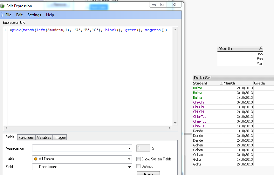Click the Grade column header
Image resolution: width=274 pixels, height=175 pixels.
pos(259,83)
